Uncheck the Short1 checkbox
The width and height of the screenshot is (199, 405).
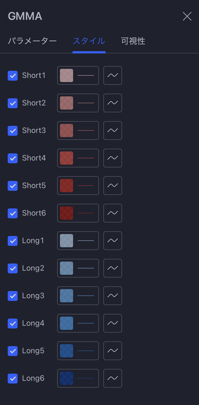coord(13,75)
